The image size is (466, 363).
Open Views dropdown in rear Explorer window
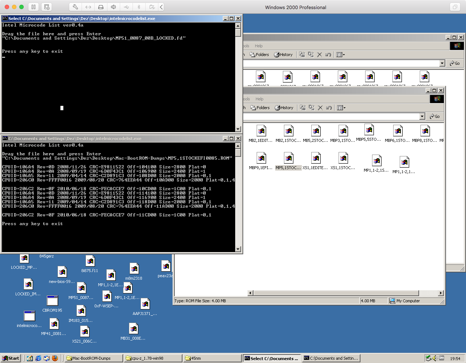tap(340, 55)
